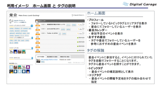Select the first recommended-lunch tab

41,57
